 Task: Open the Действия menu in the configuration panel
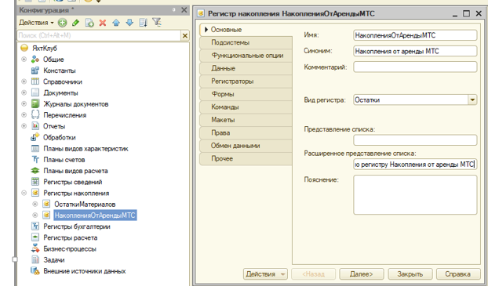tap(36, 23)
